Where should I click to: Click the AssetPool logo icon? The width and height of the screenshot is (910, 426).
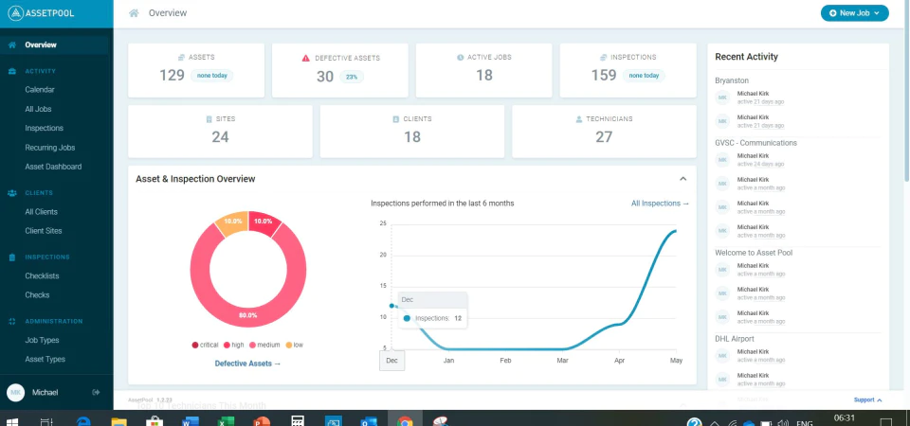click(16, 12)
